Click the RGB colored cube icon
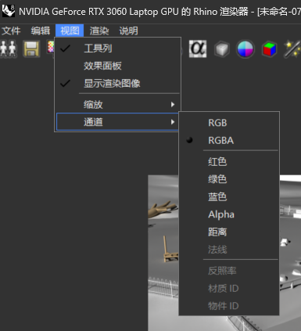 tap(269, 49)
